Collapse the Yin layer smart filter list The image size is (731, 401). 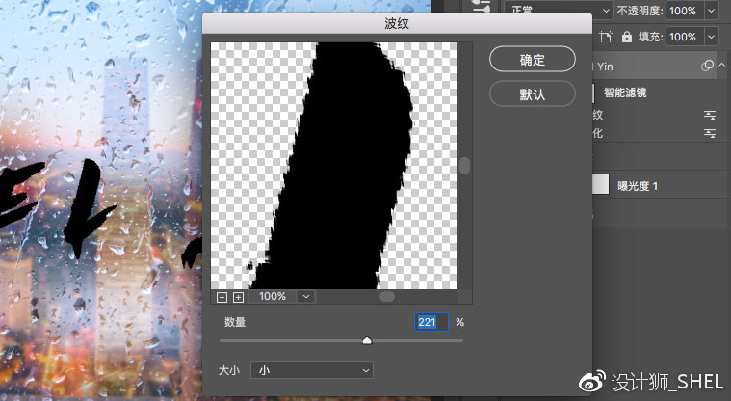(720, 66)
